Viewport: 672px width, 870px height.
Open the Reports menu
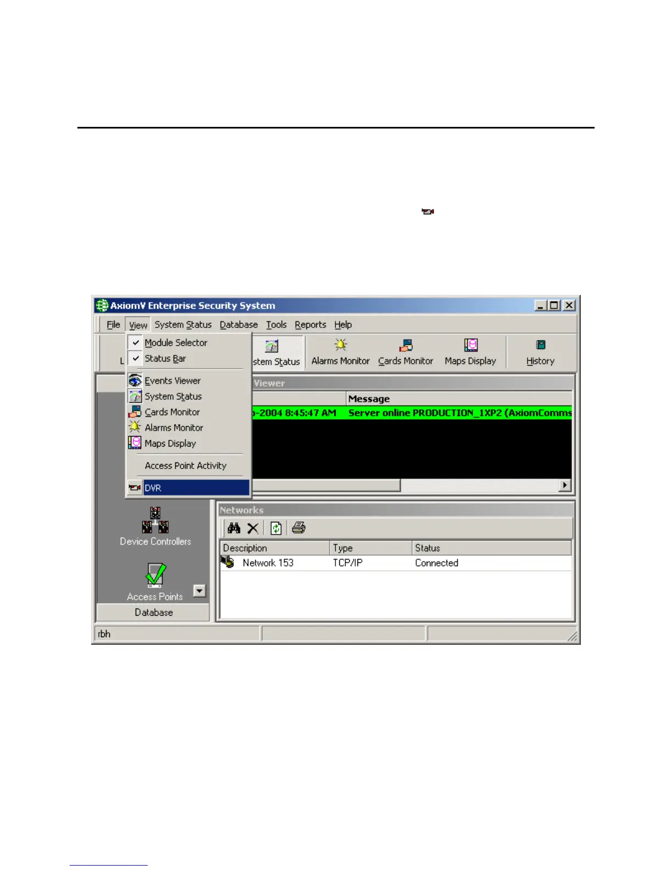(x=310, y=325)
